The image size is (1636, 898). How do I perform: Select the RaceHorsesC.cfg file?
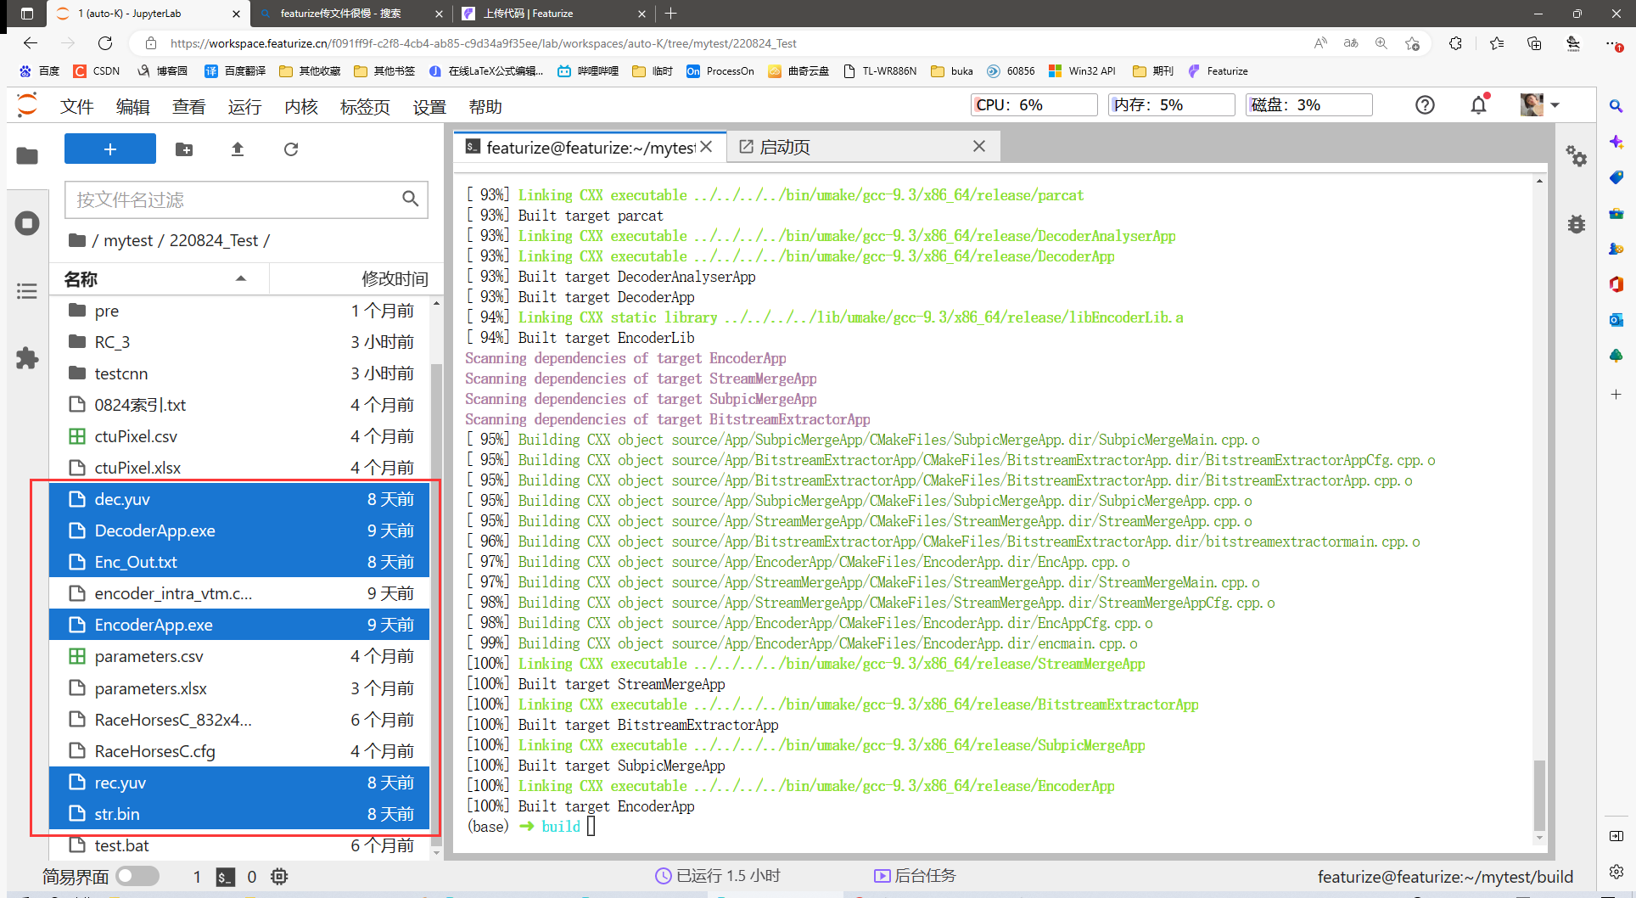coord(241,751)
